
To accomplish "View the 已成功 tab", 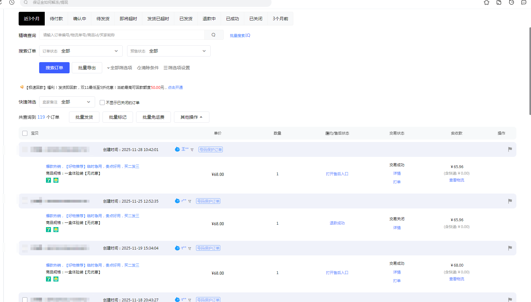I will 233,19.
